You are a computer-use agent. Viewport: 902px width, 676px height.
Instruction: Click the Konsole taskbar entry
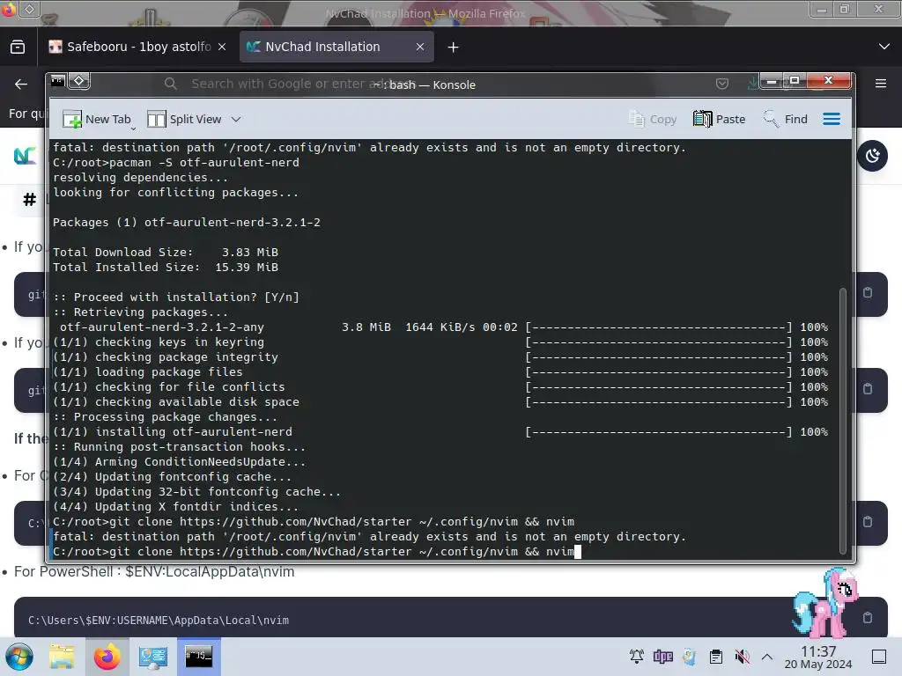198,657
